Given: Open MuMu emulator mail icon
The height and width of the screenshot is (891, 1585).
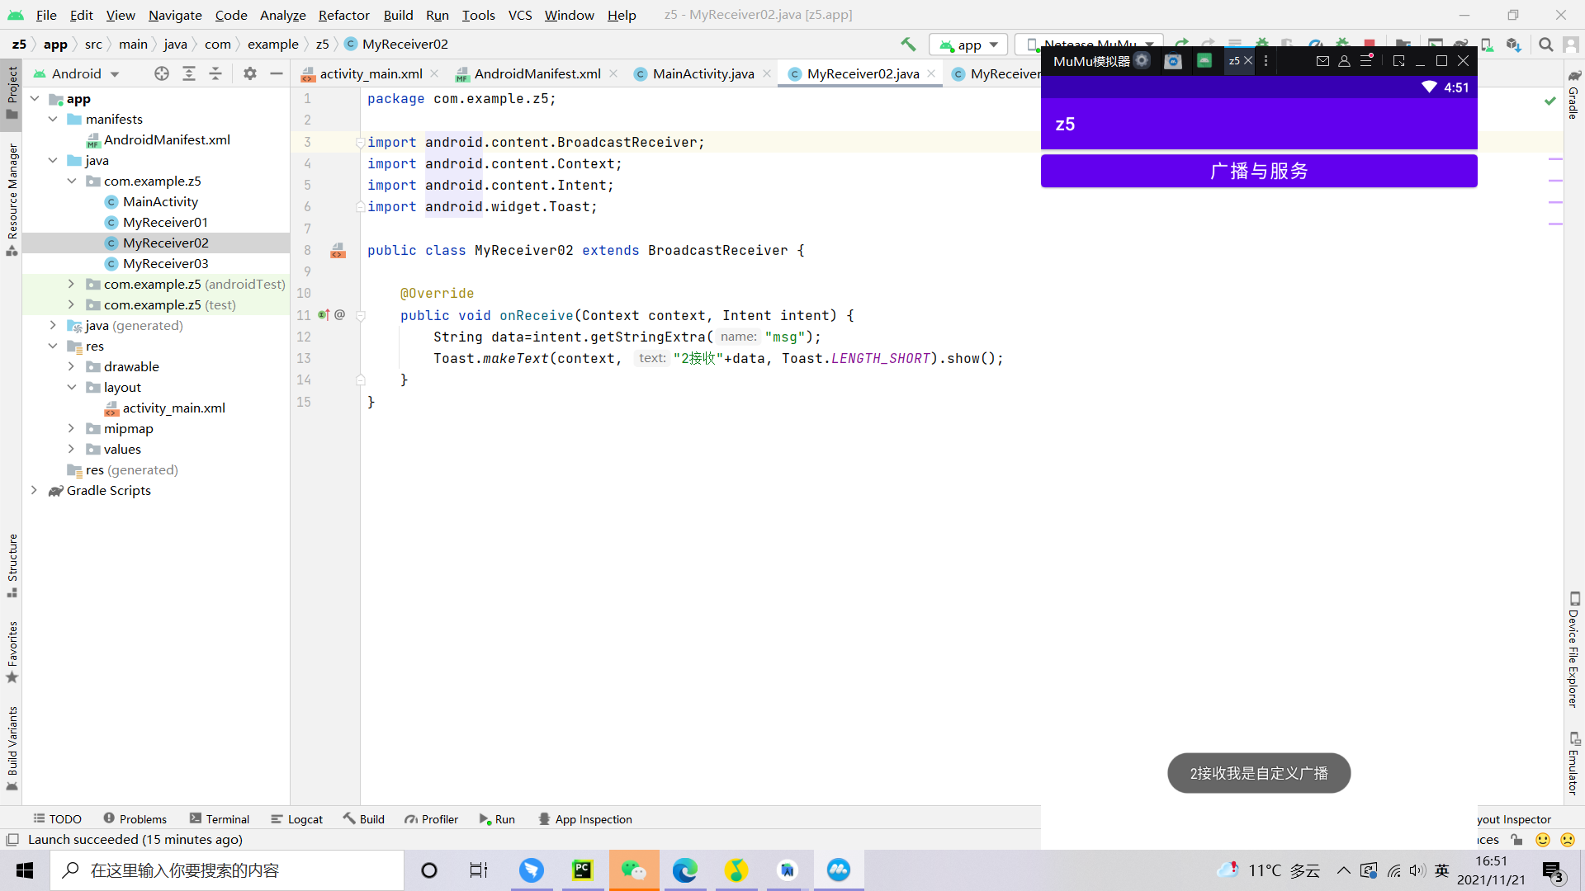Looking at the screenshot, I should [x=1322, y=60].
